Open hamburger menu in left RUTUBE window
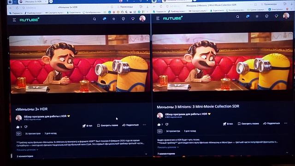 click(14, 20)
